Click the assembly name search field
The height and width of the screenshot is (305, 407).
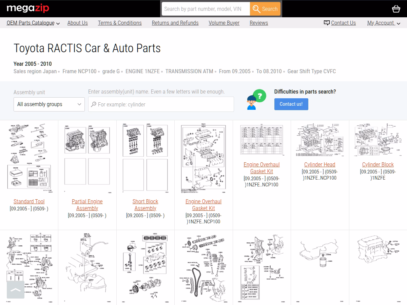pos(161,104)
